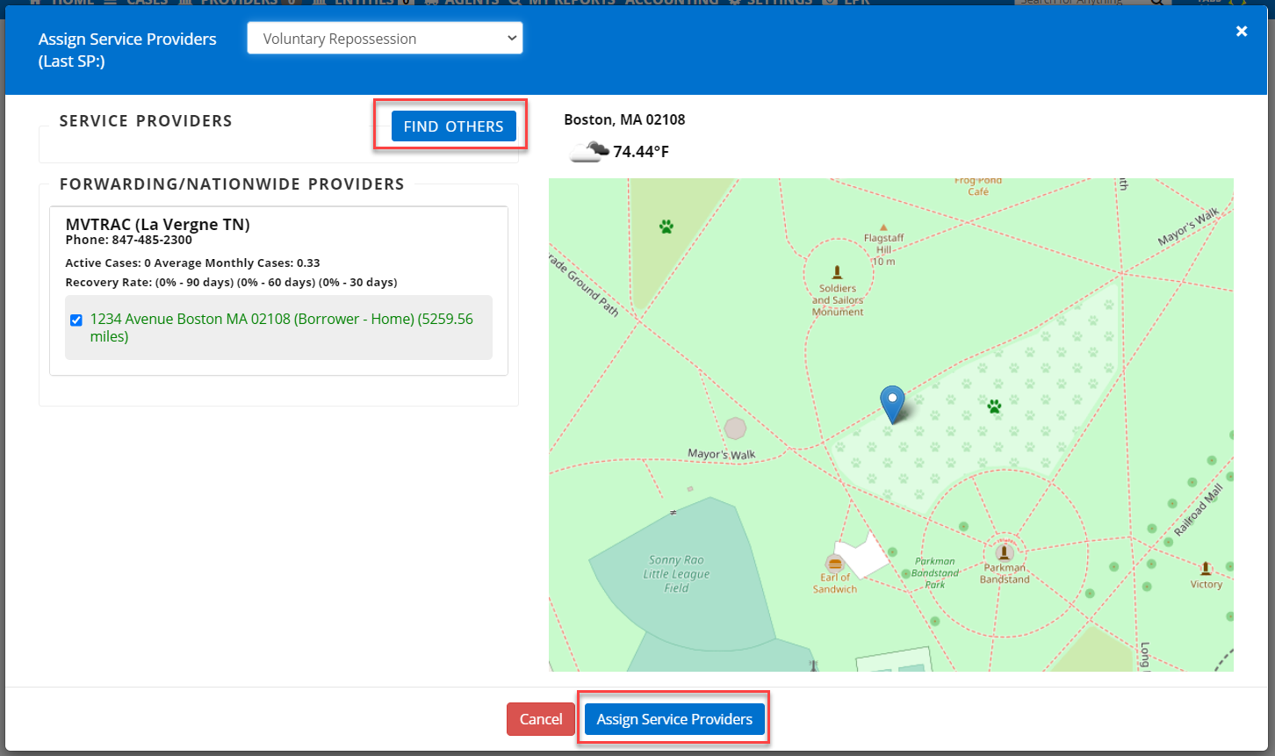Click the Parkman Bandstand map icon
This screenshot has width=1275, height=756.
[x=1005, y=552]
